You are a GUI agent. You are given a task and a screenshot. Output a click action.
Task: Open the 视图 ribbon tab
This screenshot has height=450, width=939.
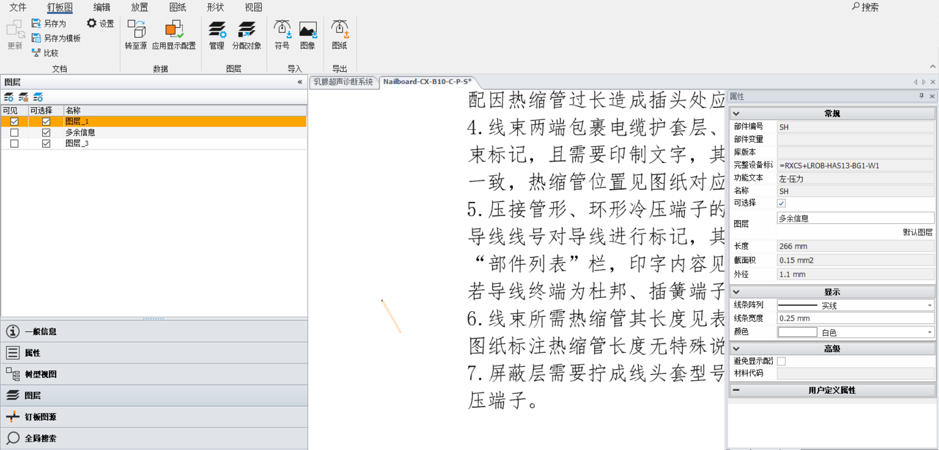253,7
